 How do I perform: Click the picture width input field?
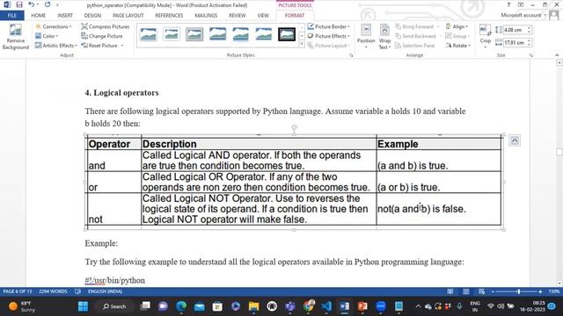(515, 43)
